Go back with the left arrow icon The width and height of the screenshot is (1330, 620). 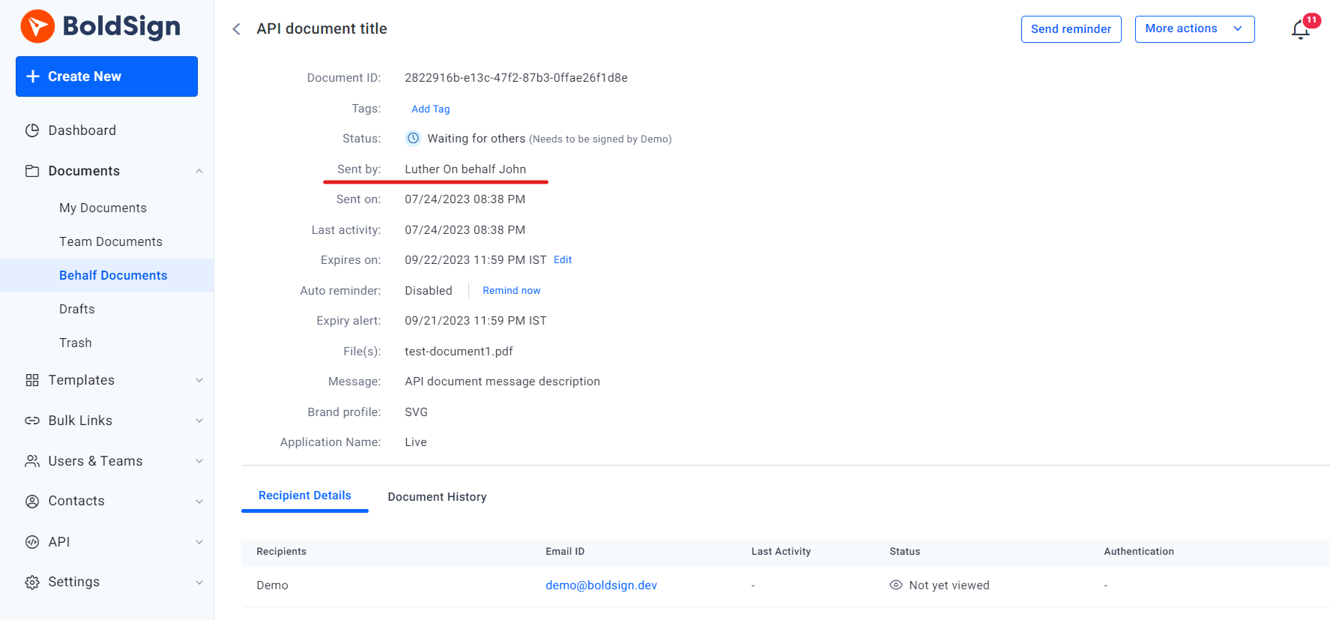237,29
